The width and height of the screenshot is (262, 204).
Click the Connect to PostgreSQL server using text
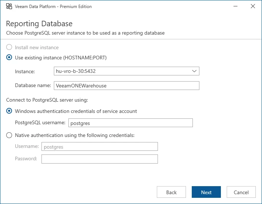click(x=47, y=100)
